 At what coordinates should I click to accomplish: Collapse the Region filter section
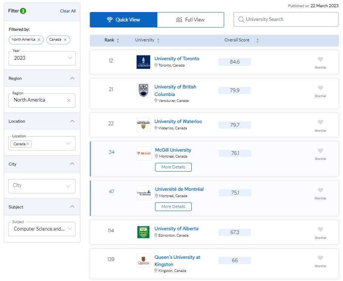pos(72,79)
